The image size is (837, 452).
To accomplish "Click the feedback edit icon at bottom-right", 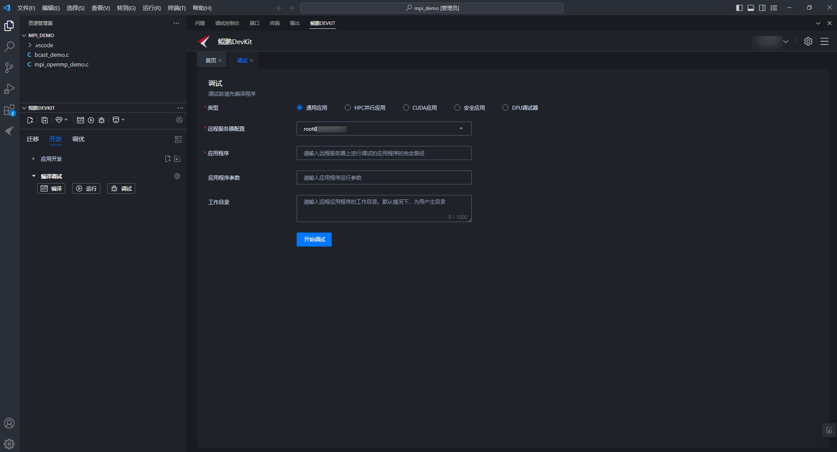I will click(x=829, y=430).
